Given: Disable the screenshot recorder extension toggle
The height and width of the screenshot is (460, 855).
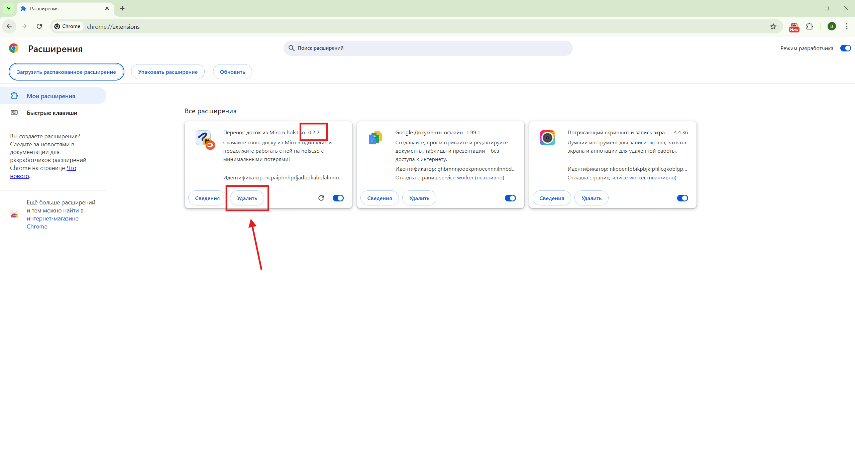Looking at the screenshot, I should 682,198.
